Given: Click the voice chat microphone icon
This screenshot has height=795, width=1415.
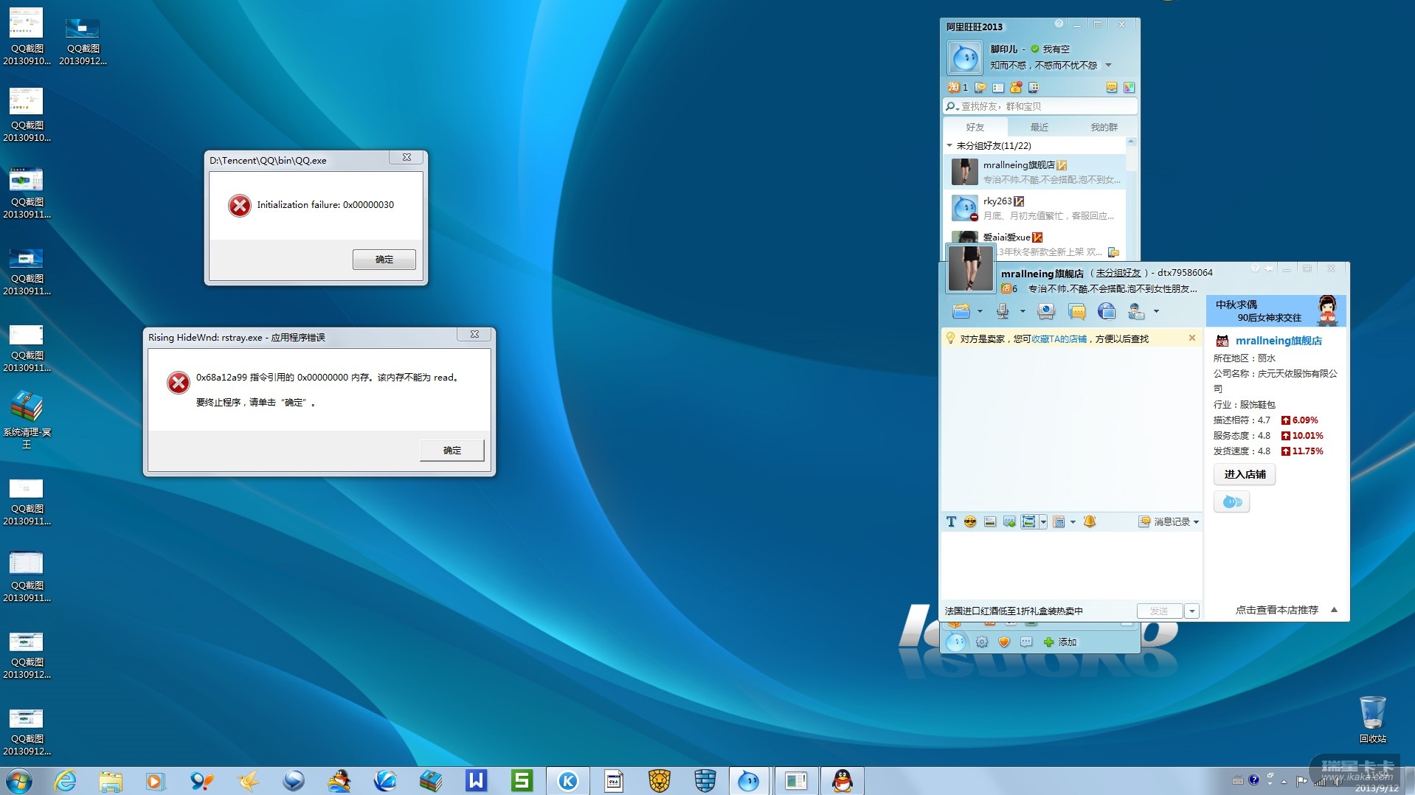Looking at the screenshot, I should tap(1003, 312).
